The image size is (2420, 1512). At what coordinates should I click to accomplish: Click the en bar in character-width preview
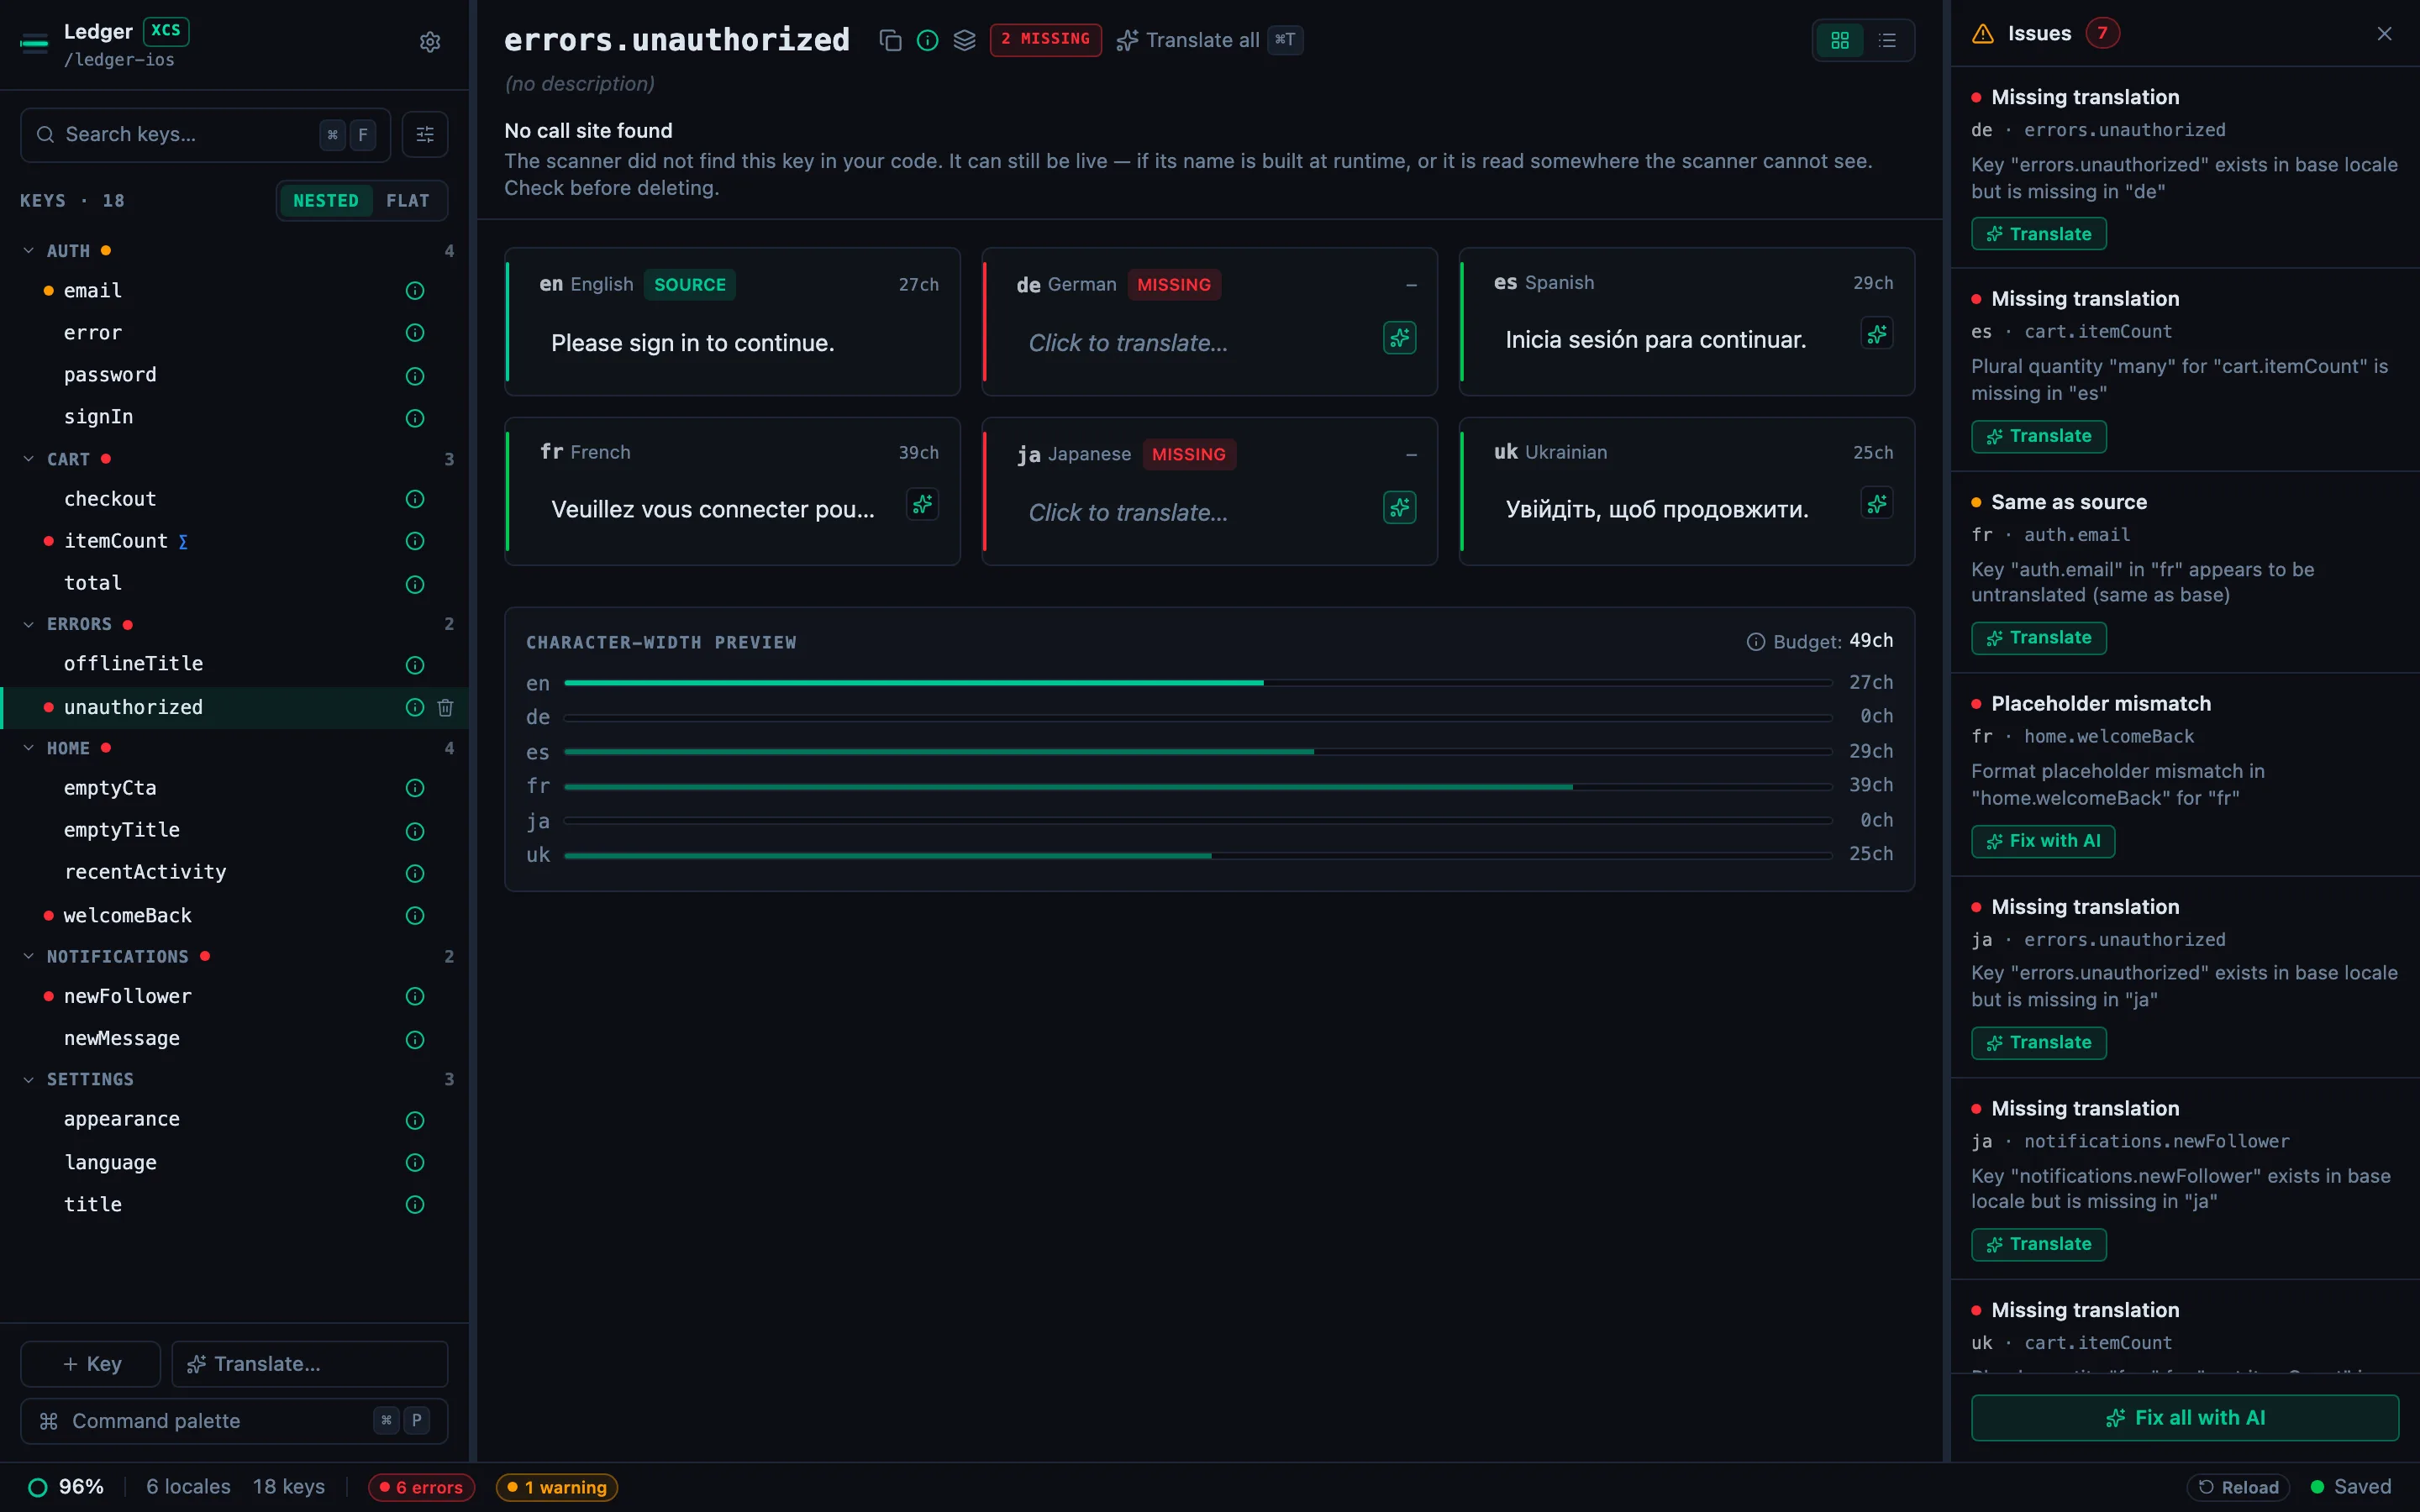tap(1198, 683)
